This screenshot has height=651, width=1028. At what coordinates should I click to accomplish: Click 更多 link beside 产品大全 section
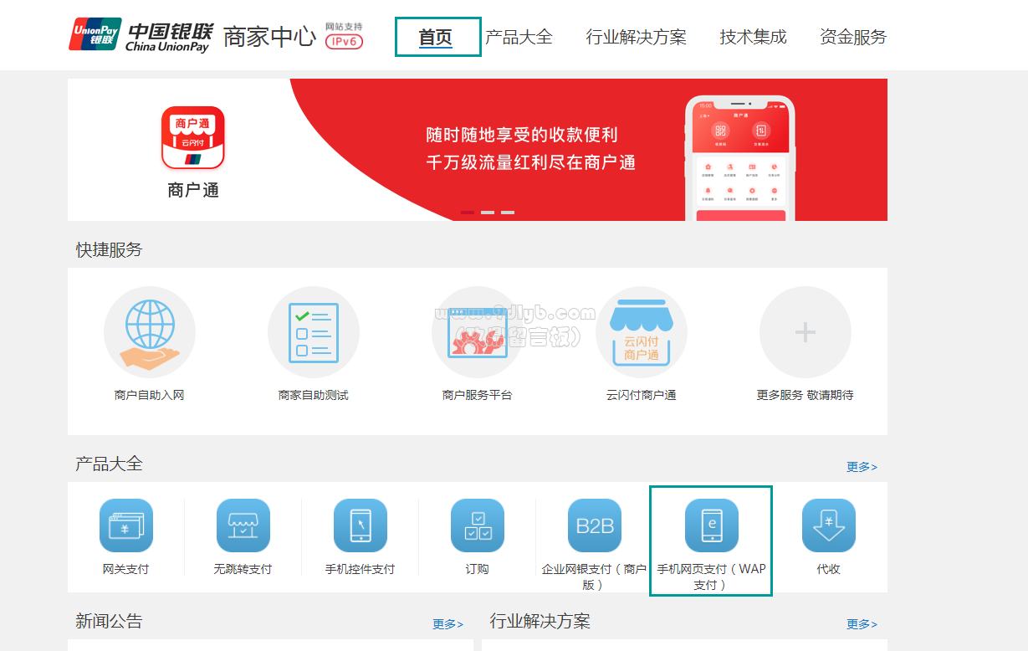tap(862, 467)
